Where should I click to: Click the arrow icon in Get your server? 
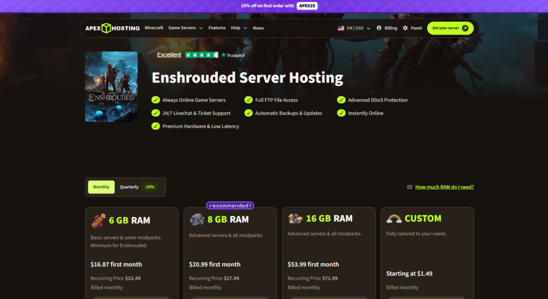tap(465, 28)
